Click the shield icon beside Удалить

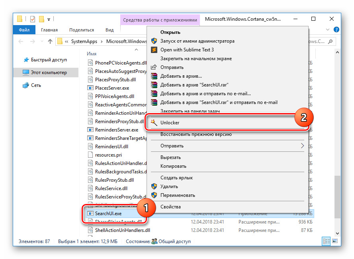(154, 186)
